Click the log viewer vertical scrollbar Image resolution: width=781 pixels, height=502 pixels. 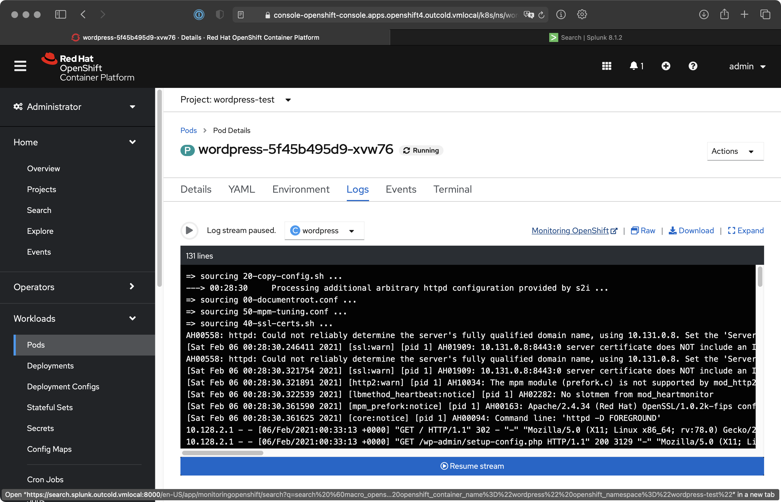pos(760,276)
